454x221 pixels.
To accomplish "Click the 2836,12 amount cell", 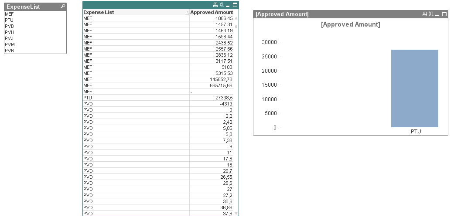I will pos(212,54).
